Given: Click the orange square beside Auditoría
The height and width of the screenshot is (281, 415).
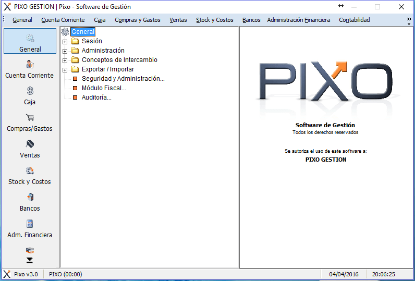Looking at the screenshot, I should pos(75,97).
